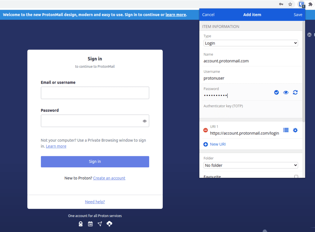Click the New URI link
Image resolution: width=315 pixels, height=232 pixels.
(218, 144)
